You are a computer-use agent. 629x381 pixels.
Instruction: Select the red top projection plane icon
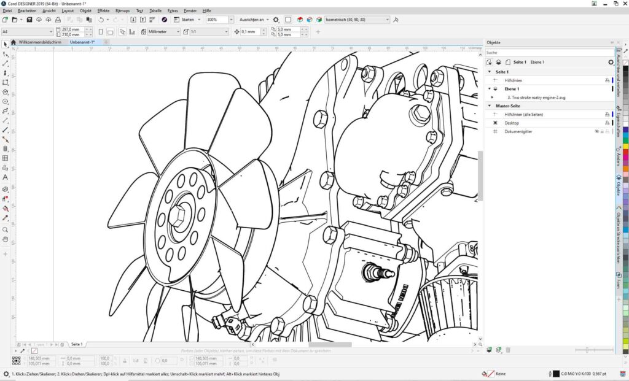pos(300,20)
